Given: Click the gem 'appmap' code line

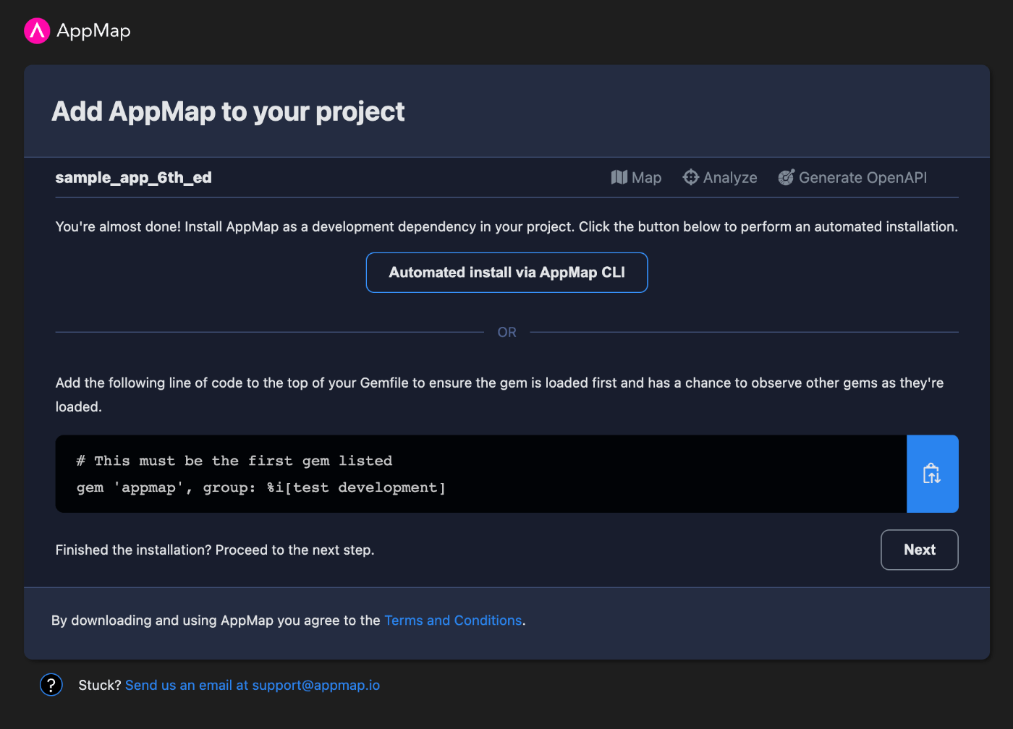Looking at the screenshot, I should (261, 487).
